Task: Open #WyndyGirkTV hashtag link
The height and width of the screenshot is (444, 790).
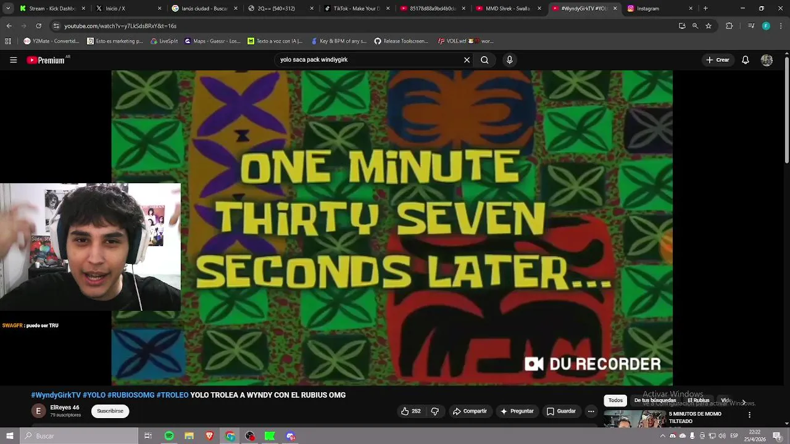Action: tap(56, 395)
